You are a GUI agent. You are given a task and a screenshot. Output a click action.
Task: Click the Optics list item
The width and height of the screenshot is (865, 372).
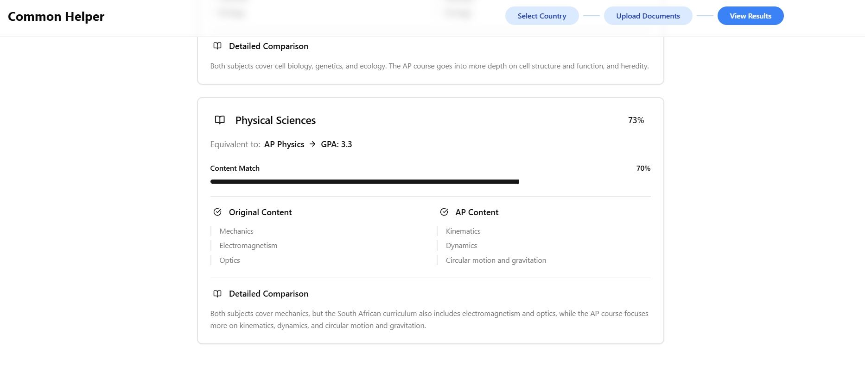tap(230, 260)
